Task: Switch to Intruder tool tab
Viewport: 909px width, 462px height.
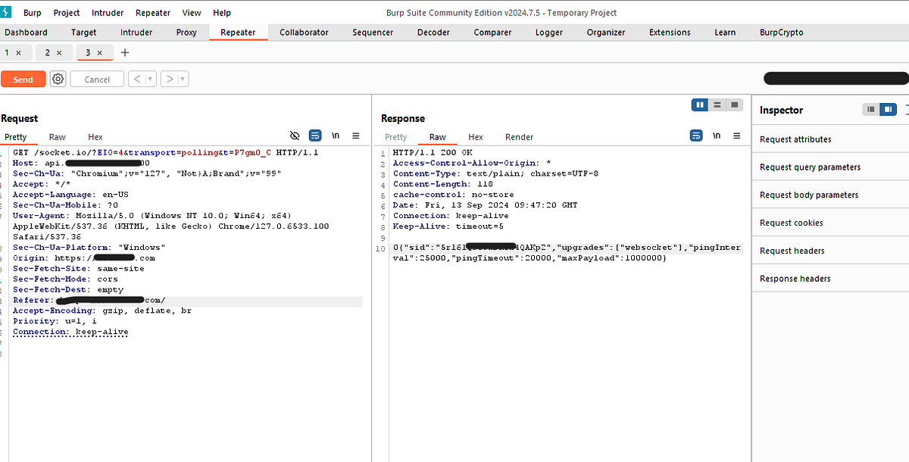Action: point(136,33)
